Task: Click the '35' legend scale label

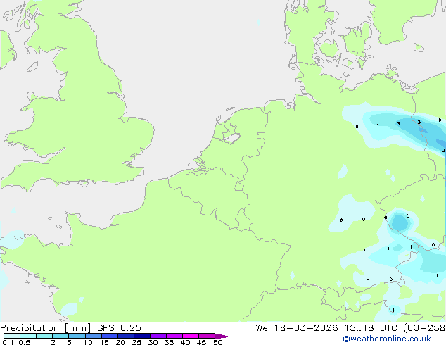Action: point(169,342)
